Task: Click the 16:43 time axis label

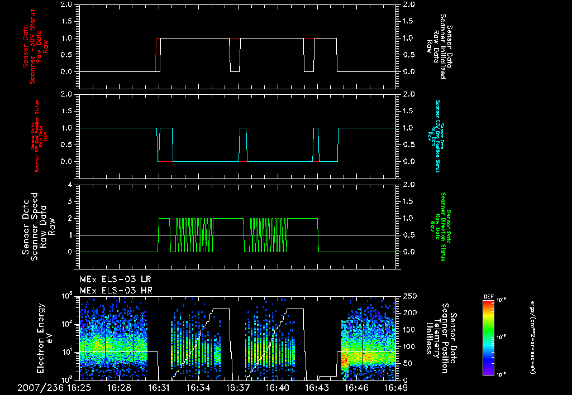Action: pos(317,388)
